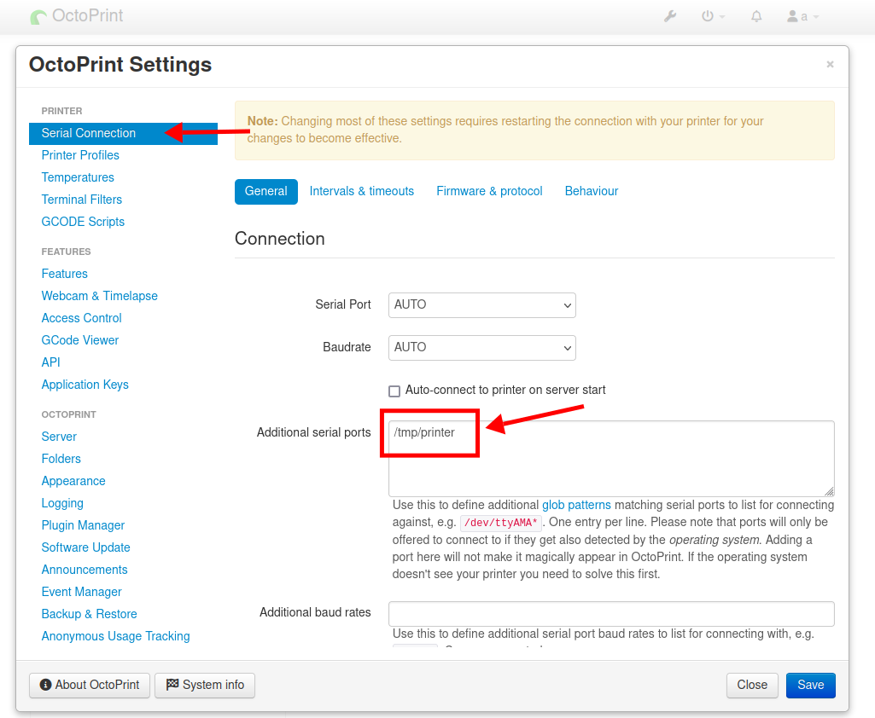Open the power system menu icon
Viewport: 875px width, 718px height.
[x=713, y=16]
